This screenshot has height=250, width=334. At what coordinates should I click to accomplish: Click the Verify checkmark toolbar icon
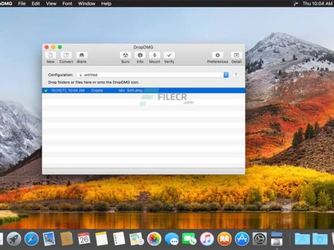click(x=169, y=55)
